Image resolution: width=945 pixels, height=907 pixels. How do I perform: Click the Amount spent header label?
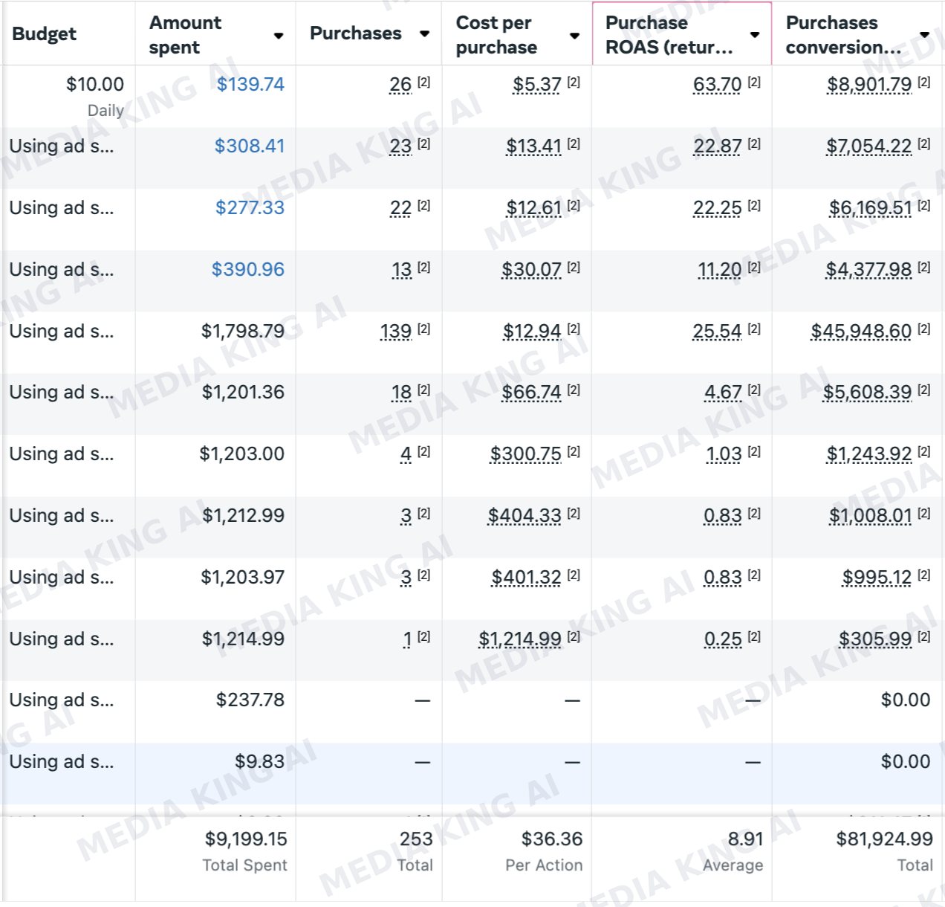(x=185, y=35)
